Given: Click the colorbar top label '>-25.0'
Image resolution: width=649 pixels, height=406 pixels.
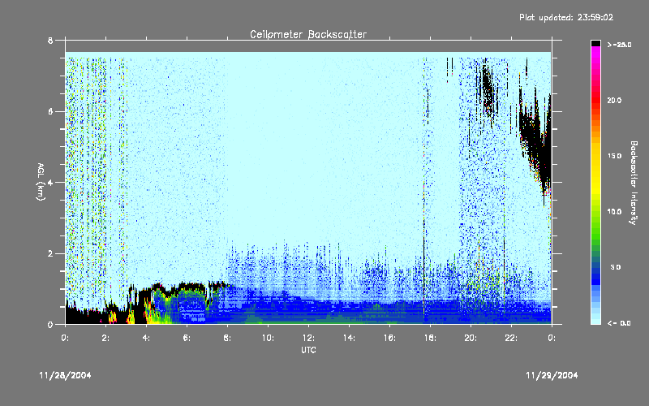Looking at the screenshot, I should tap(619, 45).
